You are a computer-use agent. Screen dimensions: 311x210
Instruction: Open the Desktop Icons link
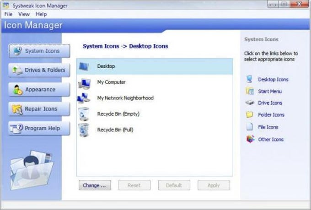pyautogui.click(x=273, y=80)
